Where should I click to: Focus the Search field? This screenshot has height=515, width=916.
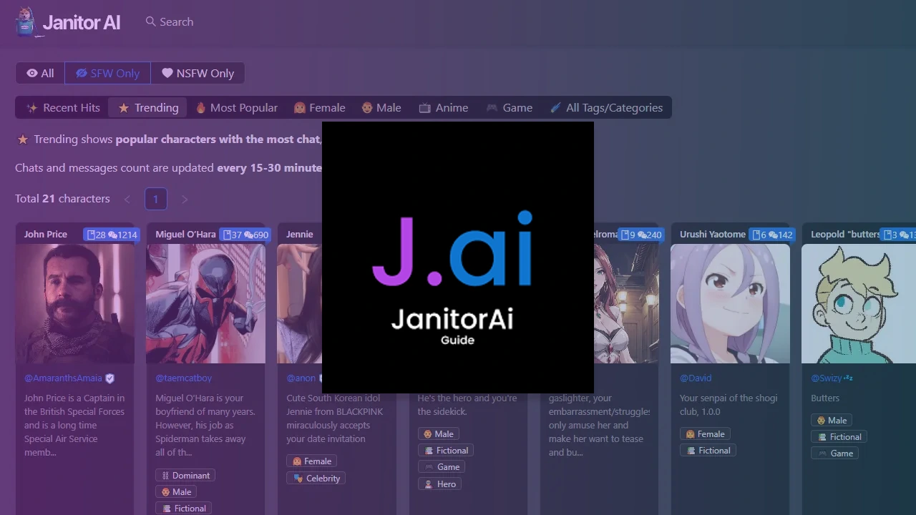[170, 21]
